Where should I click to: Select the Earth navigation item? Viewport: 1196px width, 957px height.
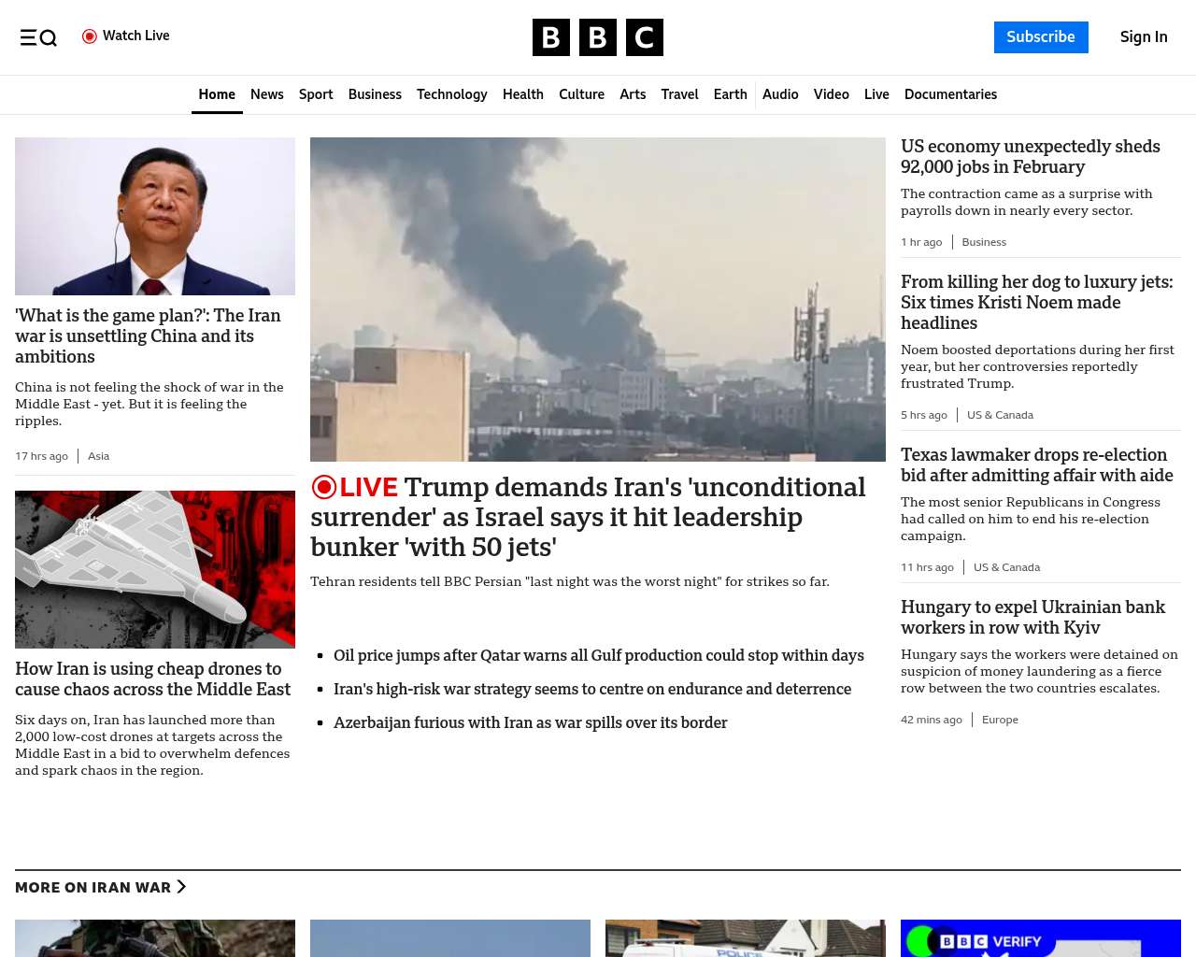coord(730,94)
